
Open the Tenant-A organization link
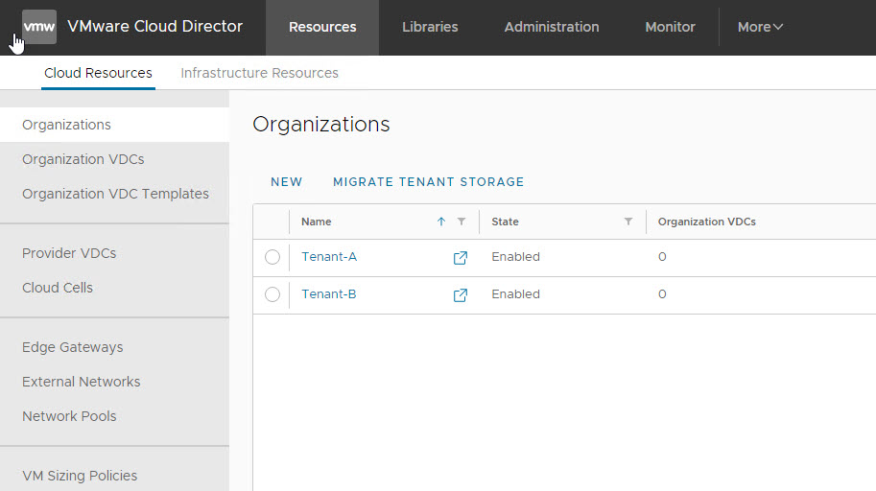pos(329,257)
